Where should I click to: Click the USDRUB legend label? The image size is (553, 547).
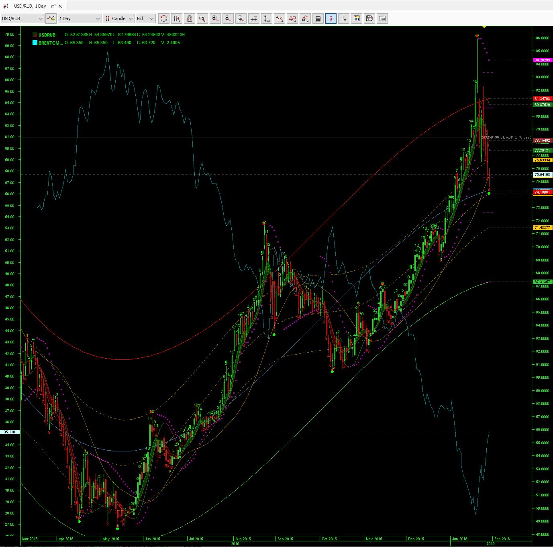tap(47, 35)
